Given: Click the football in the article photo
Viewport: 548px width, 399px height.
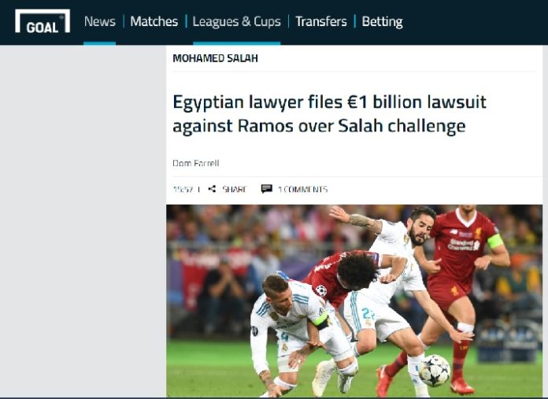Looking at the screenshot, I should click(x=435, y=371).
